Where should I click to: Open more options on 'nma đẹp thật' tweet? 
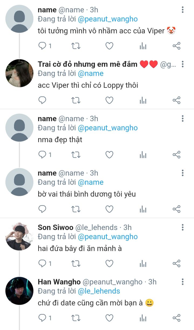183,119
